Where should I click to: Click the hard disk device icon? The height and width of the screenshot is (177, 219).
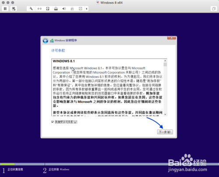click(x=48, y=9)
